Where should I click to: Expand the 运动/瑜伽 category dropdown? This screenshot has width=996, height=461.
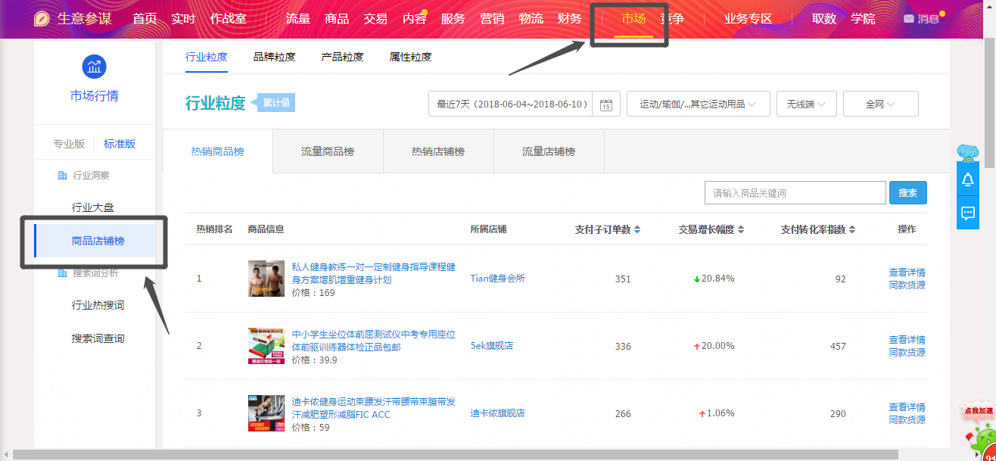pyautogui.click(x=698, y=104)
